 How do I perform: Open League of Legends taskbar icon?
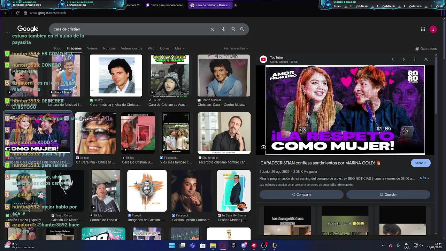[x=275, y=245]
